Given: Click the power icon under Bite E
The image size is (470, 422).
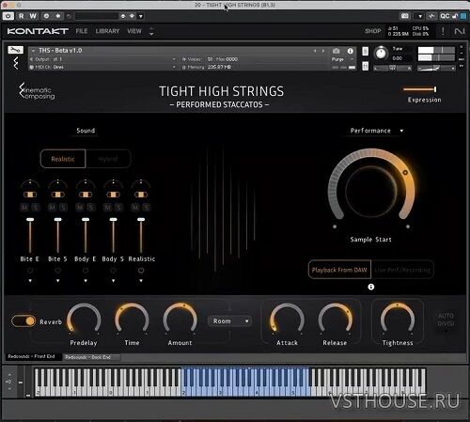Looking at the screenshot, I should 30,270.
